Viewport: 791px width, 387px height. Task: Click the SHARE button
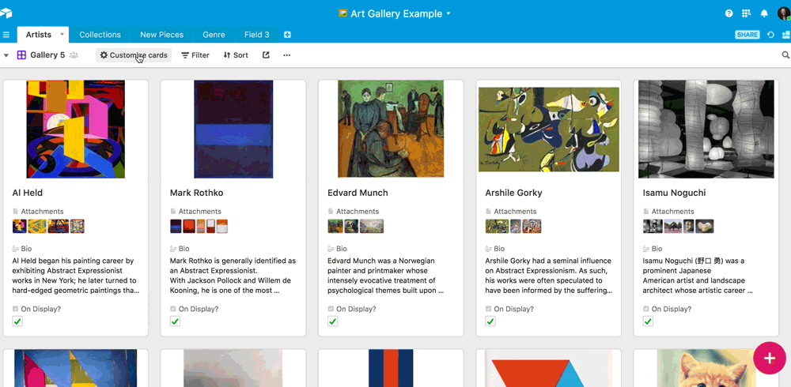747,35
